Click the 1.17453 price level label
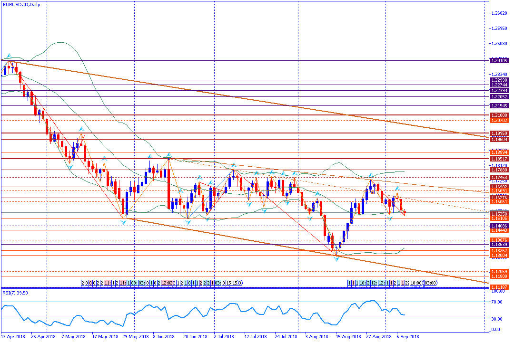 (x=499, y=178)
